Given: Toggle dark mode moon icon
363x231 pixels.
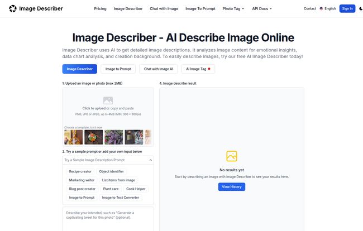Looking at the screenshot, I should 361,8.
